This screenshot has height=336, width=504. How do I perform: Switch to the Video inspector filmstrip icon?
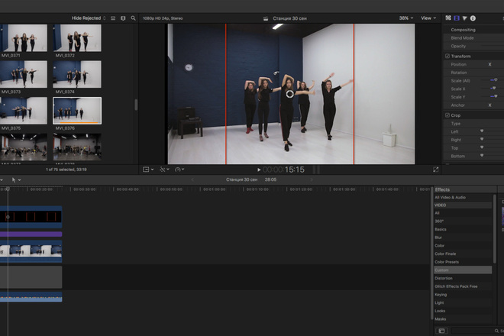point(457,18)
